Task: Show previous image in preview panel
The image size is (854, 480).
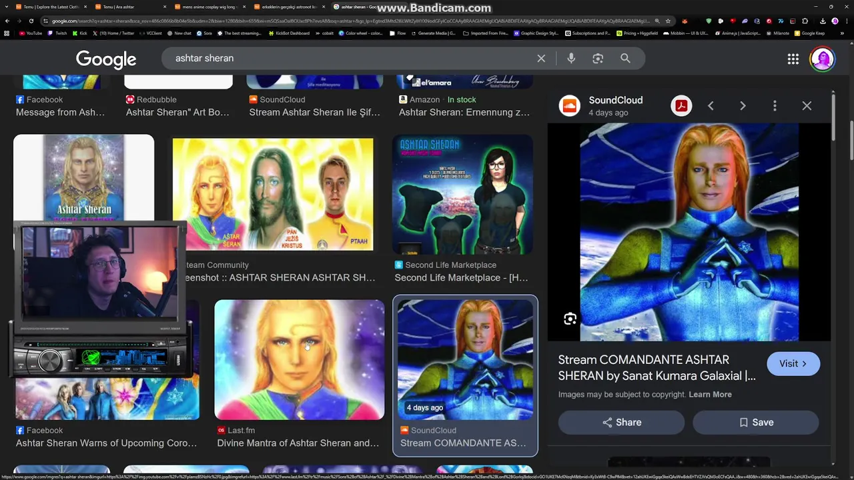Action: (x=711, y=106)
